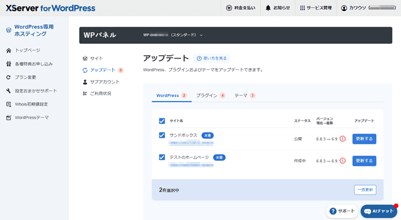Open the AIチャット chat button
The width and height of the screenshot is (401, 220).
(379, 211)
